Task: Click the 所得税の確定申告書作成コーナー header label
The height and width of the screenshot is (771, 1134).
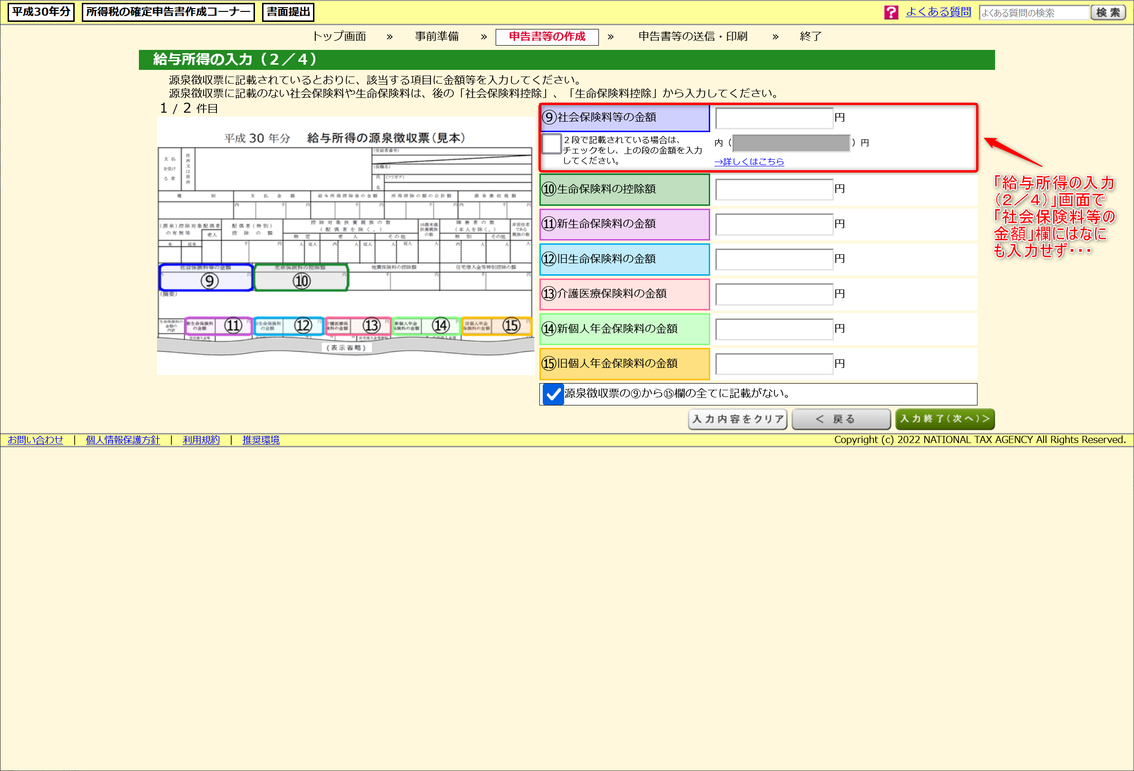Action: [168, 12]
